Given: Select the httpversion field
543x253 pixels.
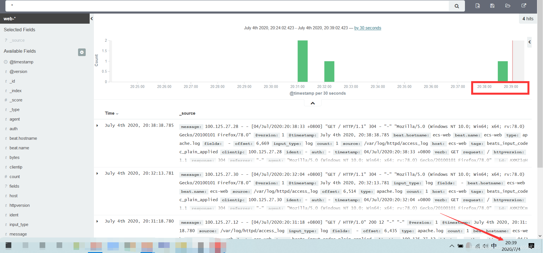Looking at the screenshot, I should 20,205.
